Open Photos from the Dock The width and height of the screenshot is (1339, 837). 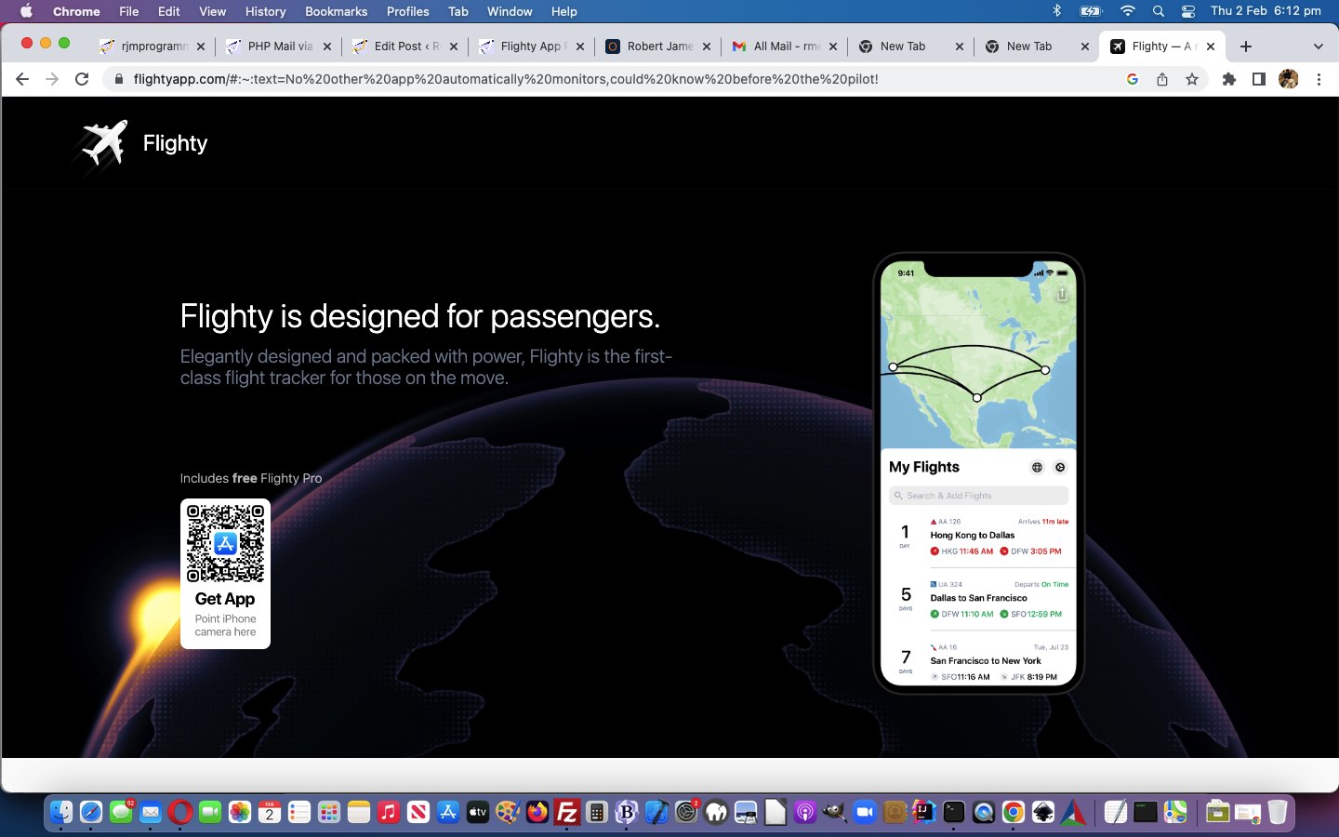[240, 812]
